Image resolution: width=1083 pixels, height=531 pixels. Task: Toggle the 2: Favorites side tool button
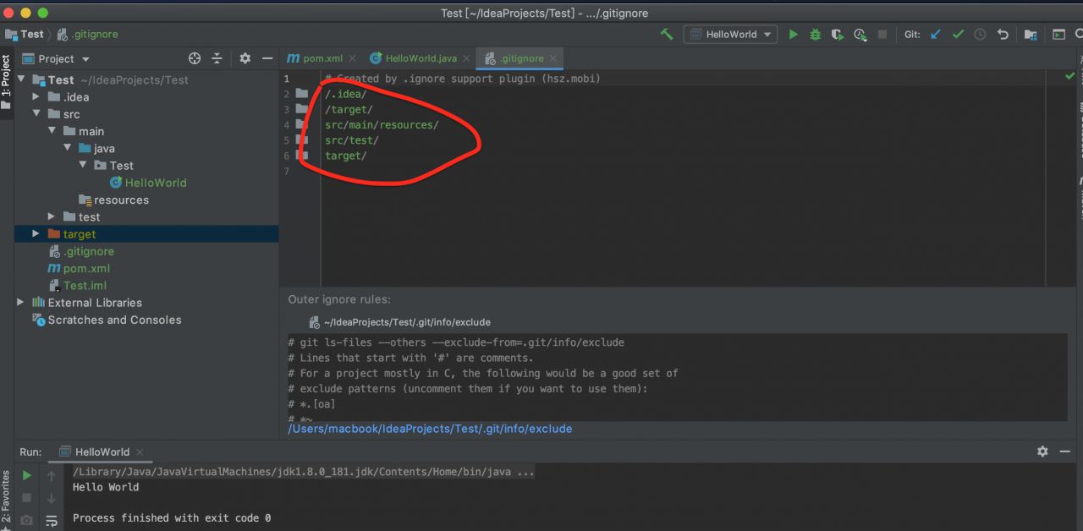tap(6, 499)
